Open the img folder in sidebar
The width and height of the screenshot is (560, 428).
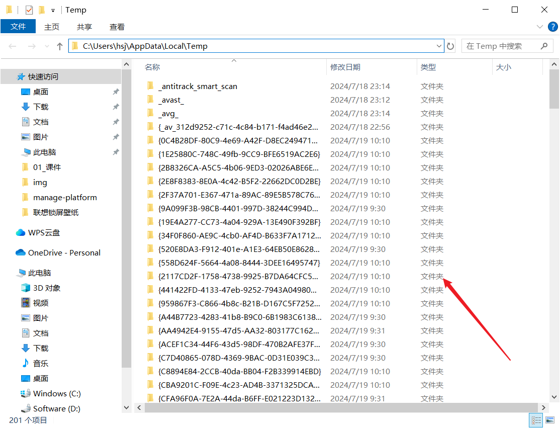click(x=40, y=182)
